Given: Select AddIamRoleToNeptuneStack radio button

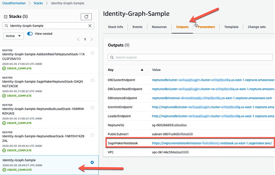Looking at the screenshot, I should click(92, 53).
